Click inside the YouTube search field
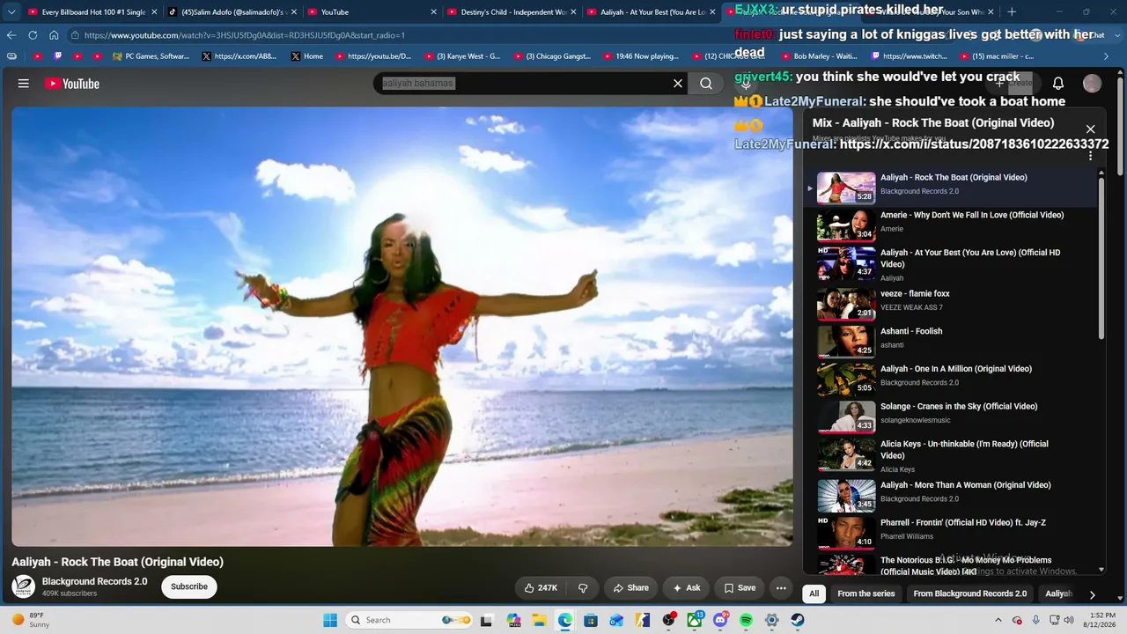The image size is (1127, 634). tap(524, 84)
